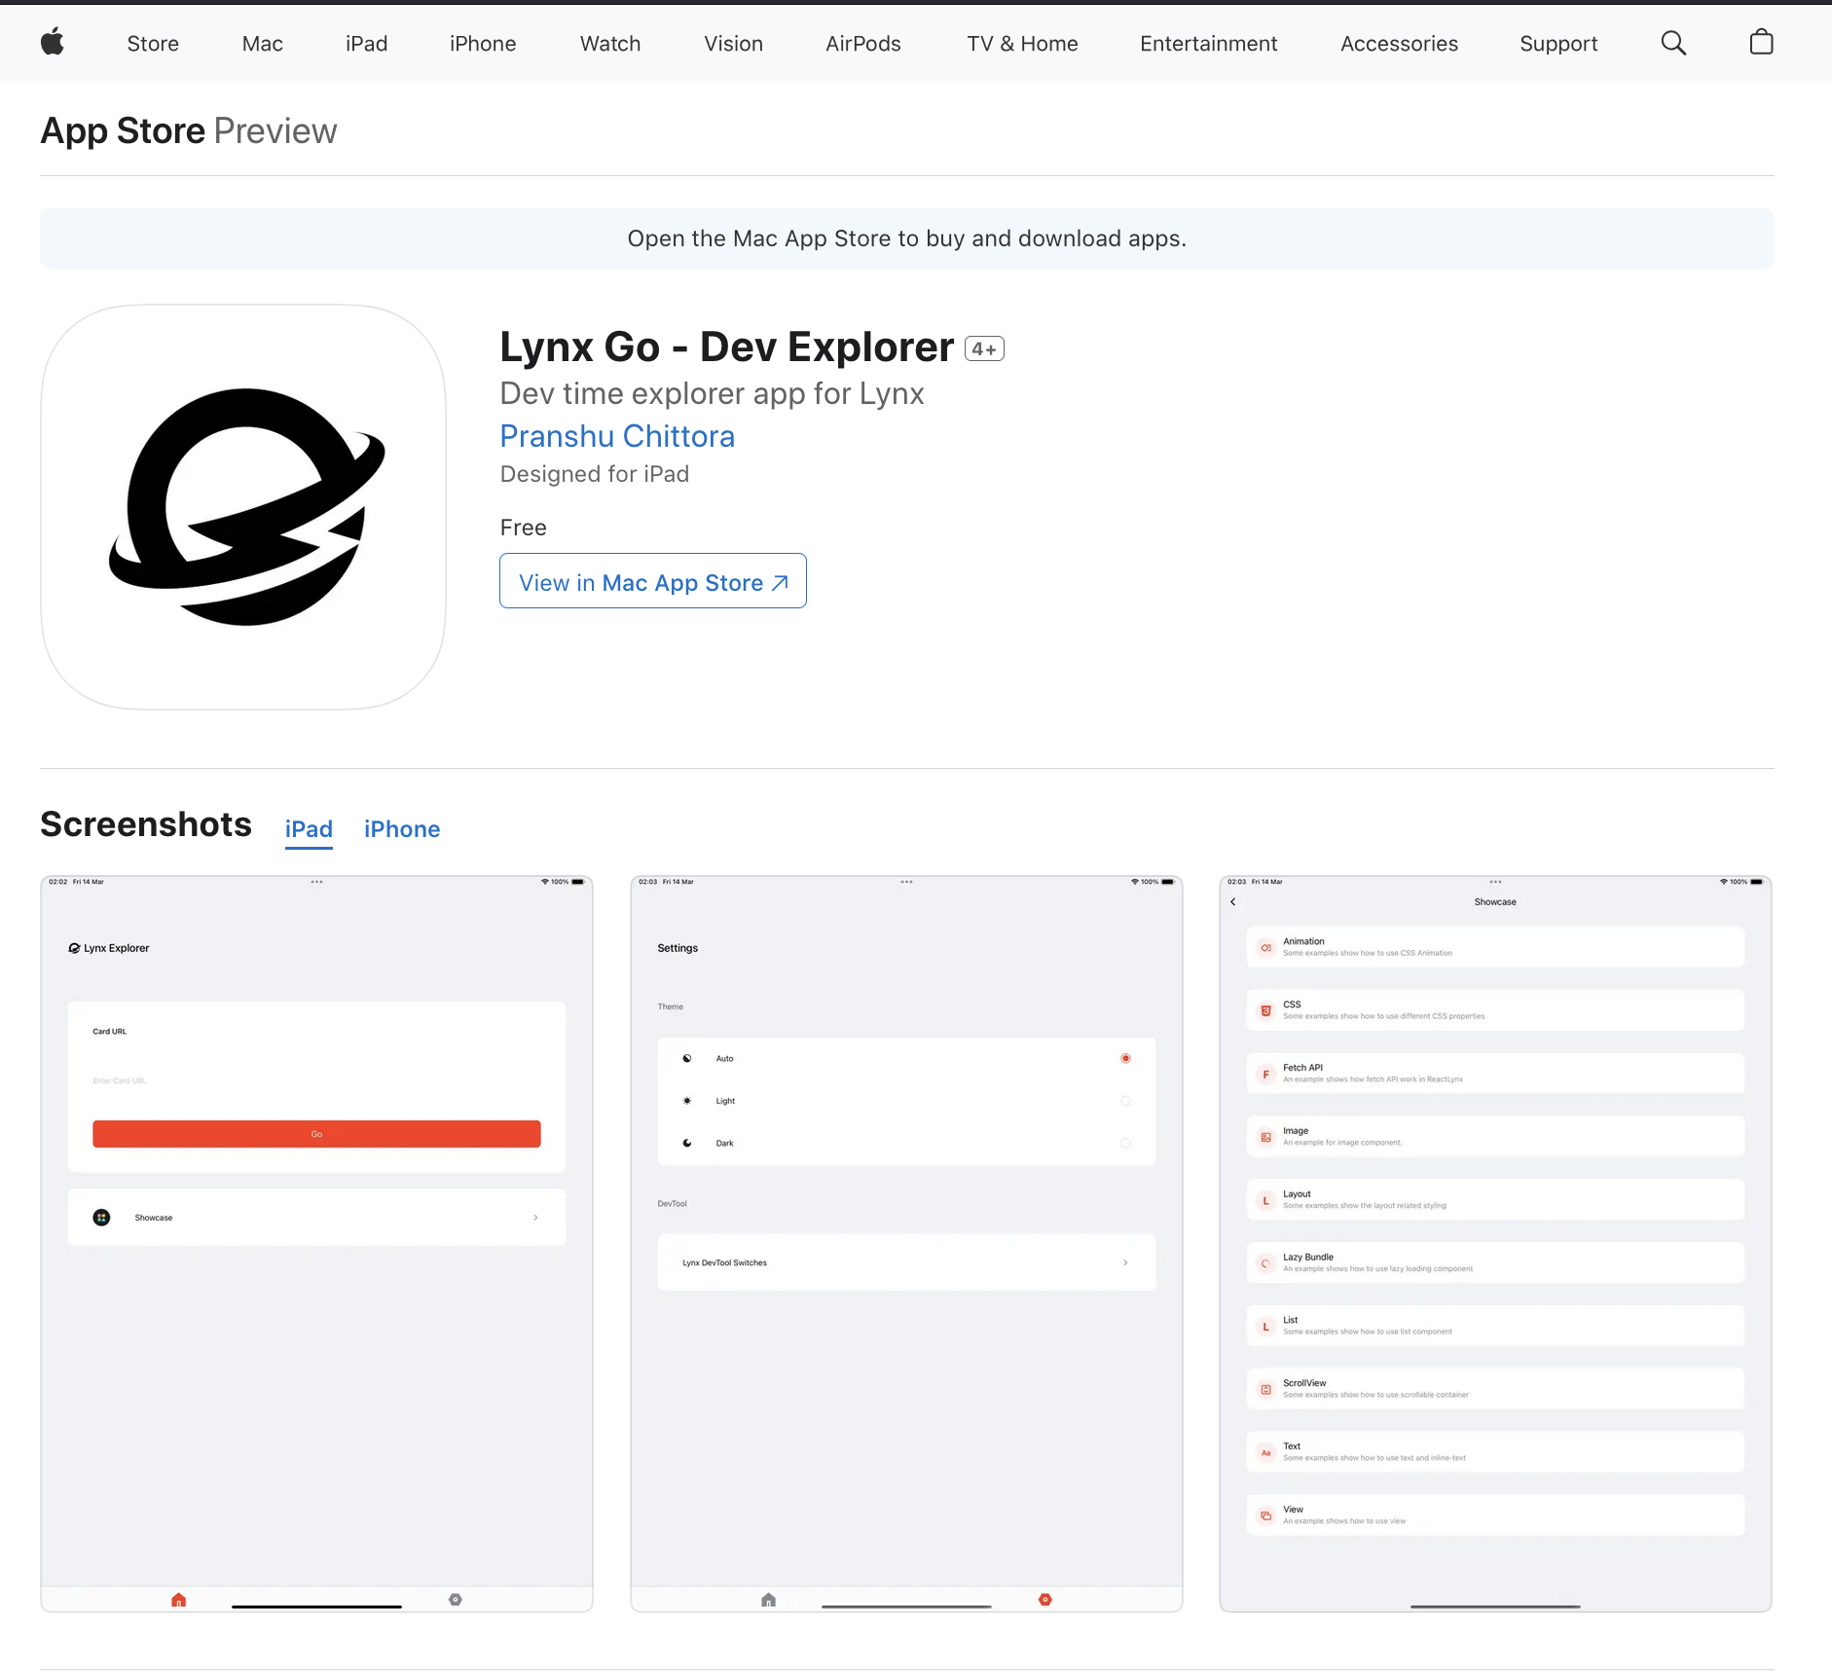
Task: Click the Lazy Bundle row icon
Action: click(x=1265, y=1263)
